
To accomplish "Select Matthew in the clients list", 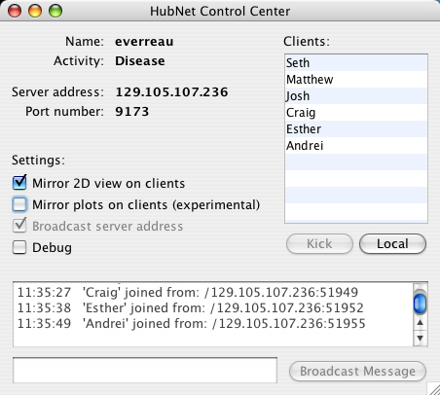I will pos(356,80).
